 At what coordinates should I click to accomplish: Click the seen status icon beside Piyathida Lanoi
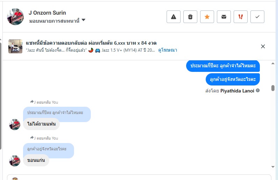click(258, 91)
